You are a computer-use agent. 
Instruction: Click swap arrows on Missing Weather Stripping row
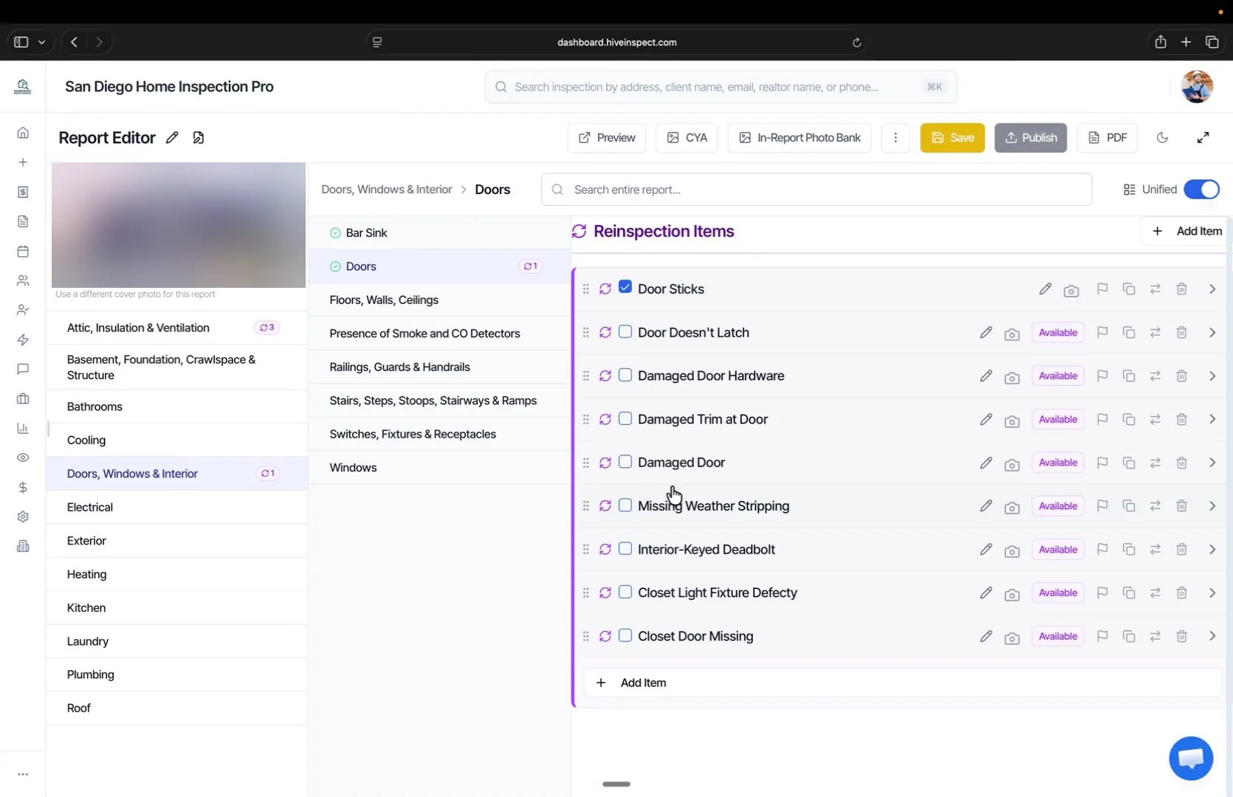[1155, 506]
